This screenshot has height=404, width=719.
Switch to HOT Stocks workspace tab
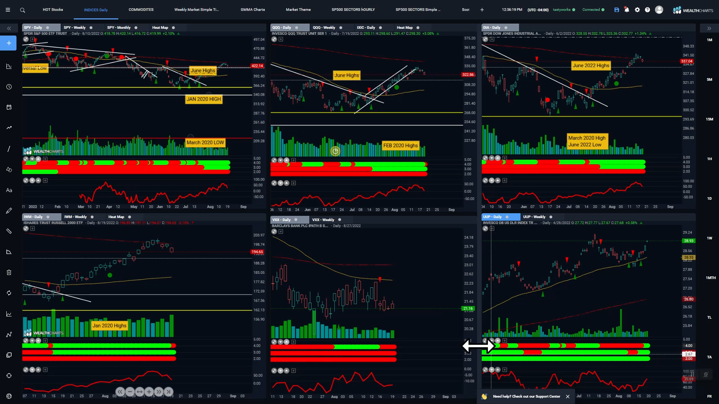[x=53, y=10]
